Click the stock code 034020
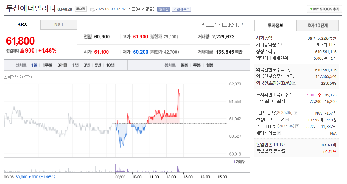This screenshot has height=184, width=347. click(x=65, y=9)
